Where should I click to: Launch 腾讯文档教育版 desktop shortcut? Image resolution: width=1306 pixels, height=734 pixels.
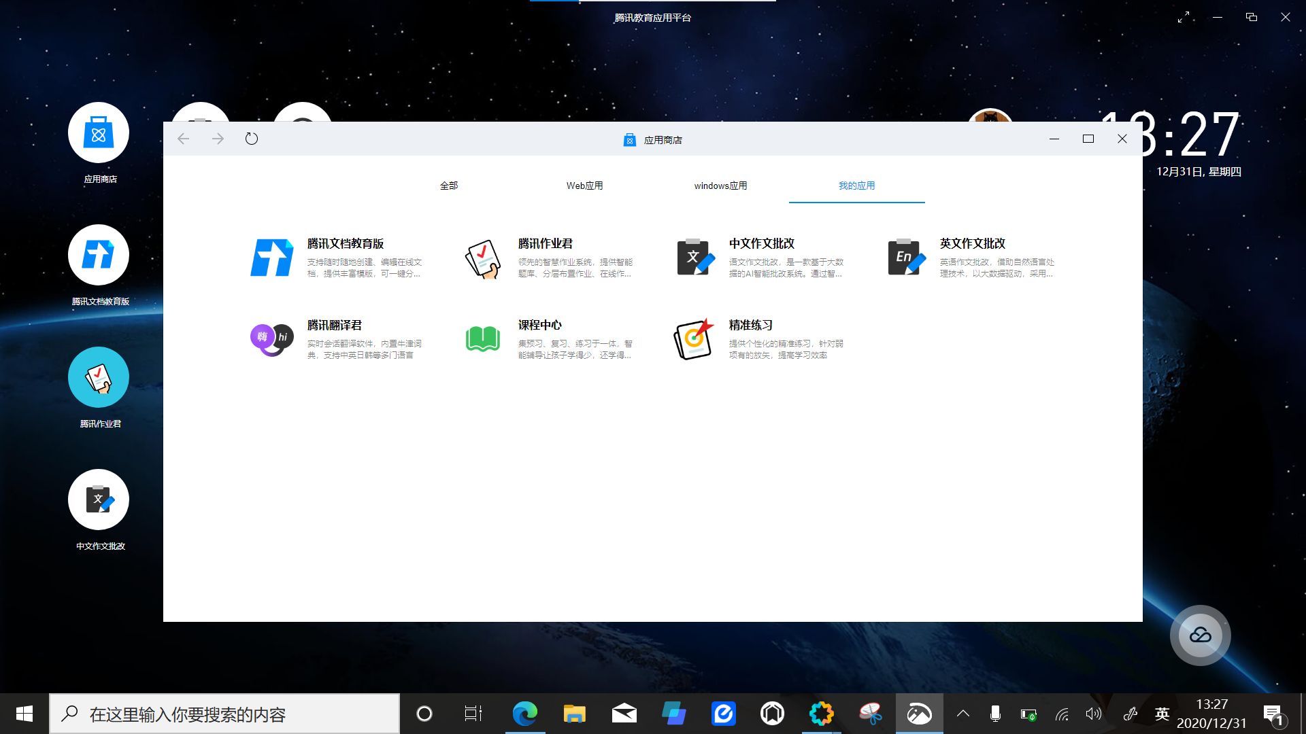[x=99, y=255]
